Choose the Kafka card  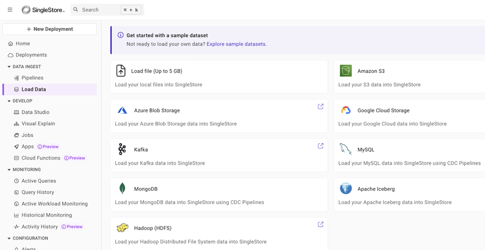[219, 155]
